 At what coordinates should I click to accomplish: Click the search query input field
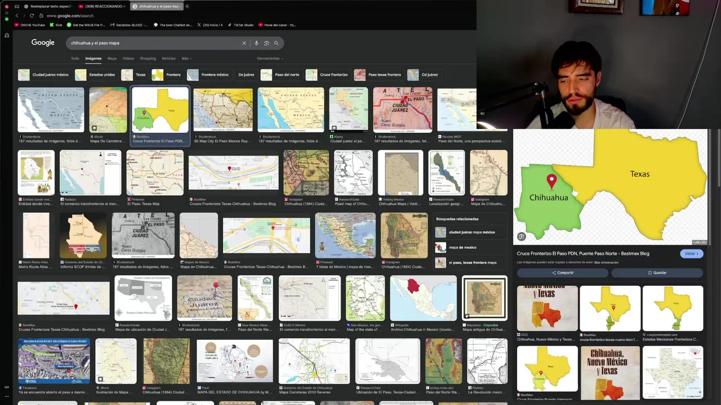point(152,43)
